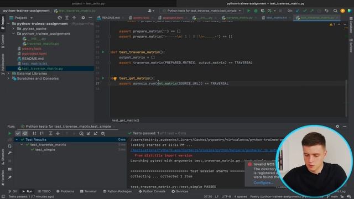Toggle show ignored tests
The image size is (354, 199).
[x=25, y=133]
